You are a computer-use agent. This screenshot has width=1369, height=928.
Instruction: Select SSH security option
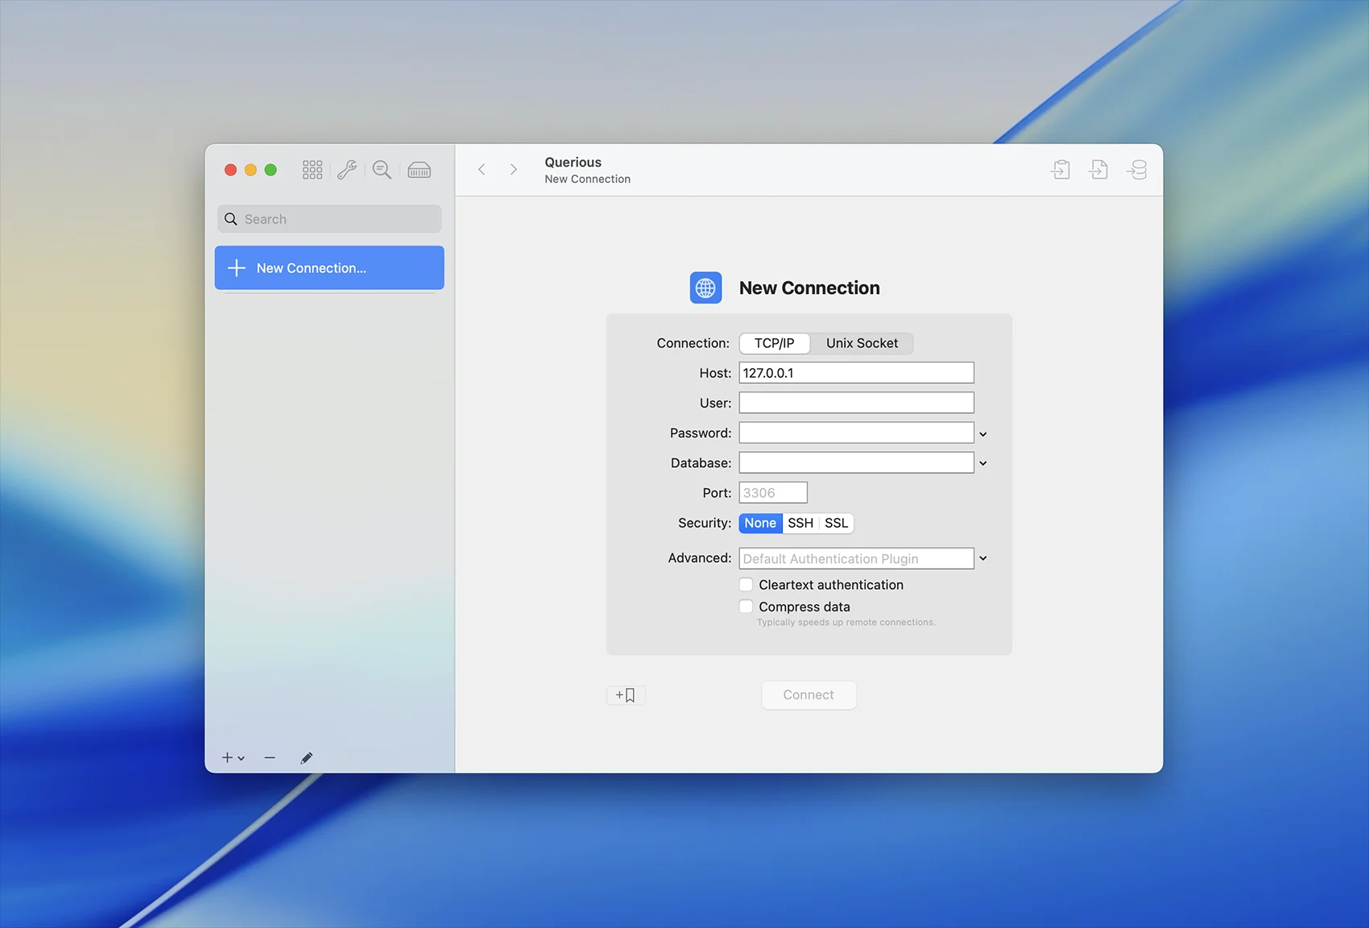[800, 524]
